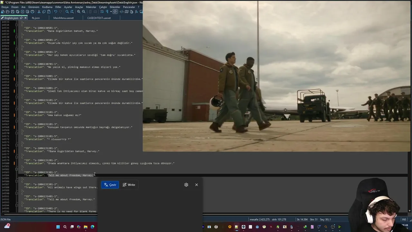Collapse the fold marker at line 14562

point(17,109)
